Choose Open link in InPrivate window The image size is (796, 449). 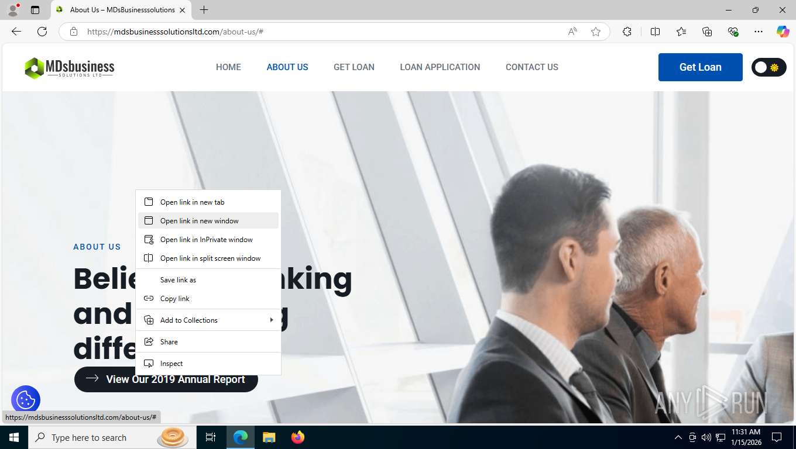(208, 240)
